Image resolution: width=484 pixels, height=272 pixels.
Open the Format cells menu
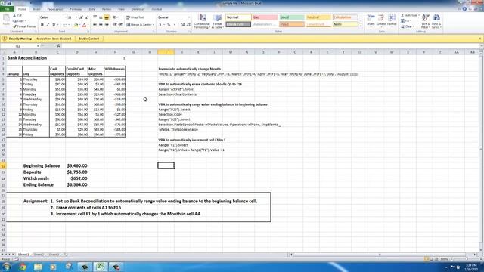point(392,20)
